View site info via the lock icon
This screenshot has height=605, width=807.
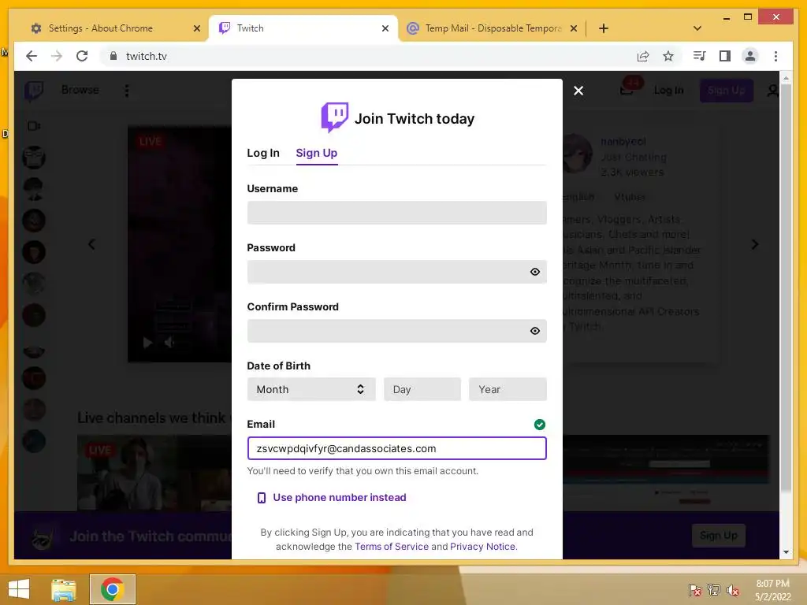113,56
